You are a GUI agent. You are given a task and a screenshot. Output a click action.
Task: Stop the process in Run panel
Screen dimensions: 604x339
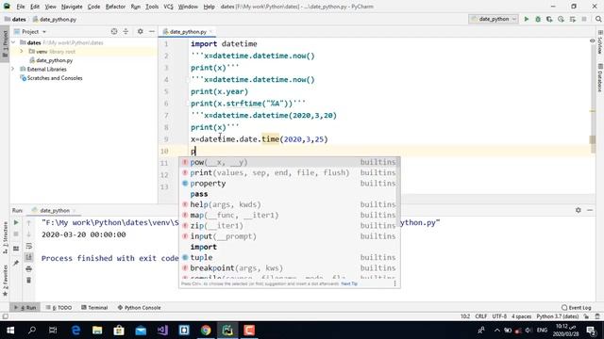(16, 234)
